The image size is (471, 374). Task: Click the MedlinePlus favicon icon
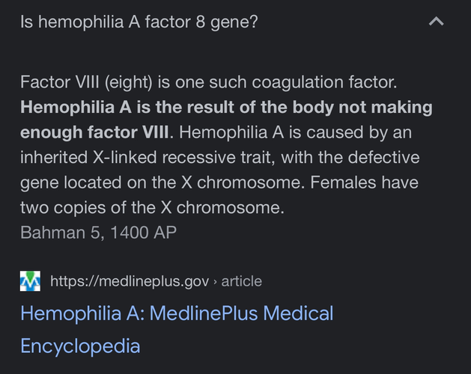pos(30,281)
